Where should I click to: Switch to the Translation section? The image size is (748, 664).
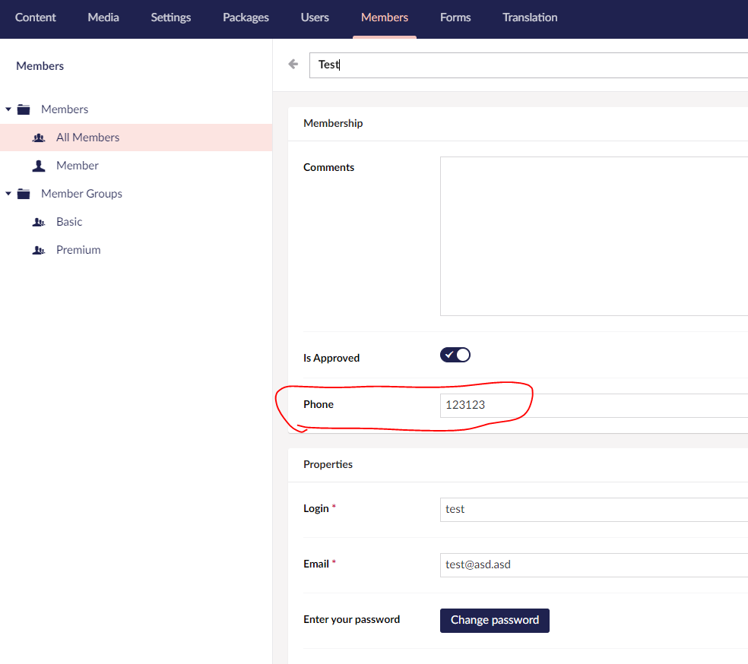pyautogui.click(x=529, y=17)
